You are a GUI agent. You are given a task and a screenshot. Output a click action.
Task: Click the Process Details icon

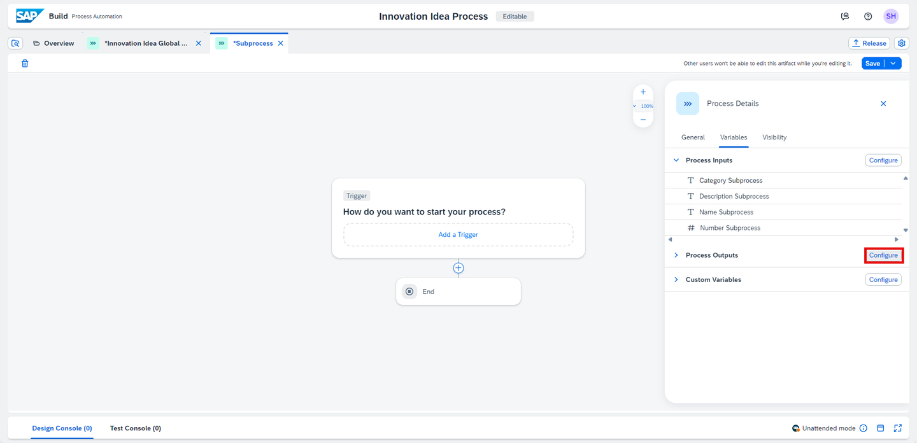[688, 103]
